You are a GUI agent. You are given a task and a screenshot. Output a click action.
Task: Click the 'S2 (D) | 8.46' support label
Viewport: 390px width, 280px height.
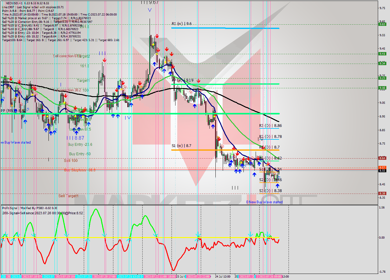click(271, 180)
